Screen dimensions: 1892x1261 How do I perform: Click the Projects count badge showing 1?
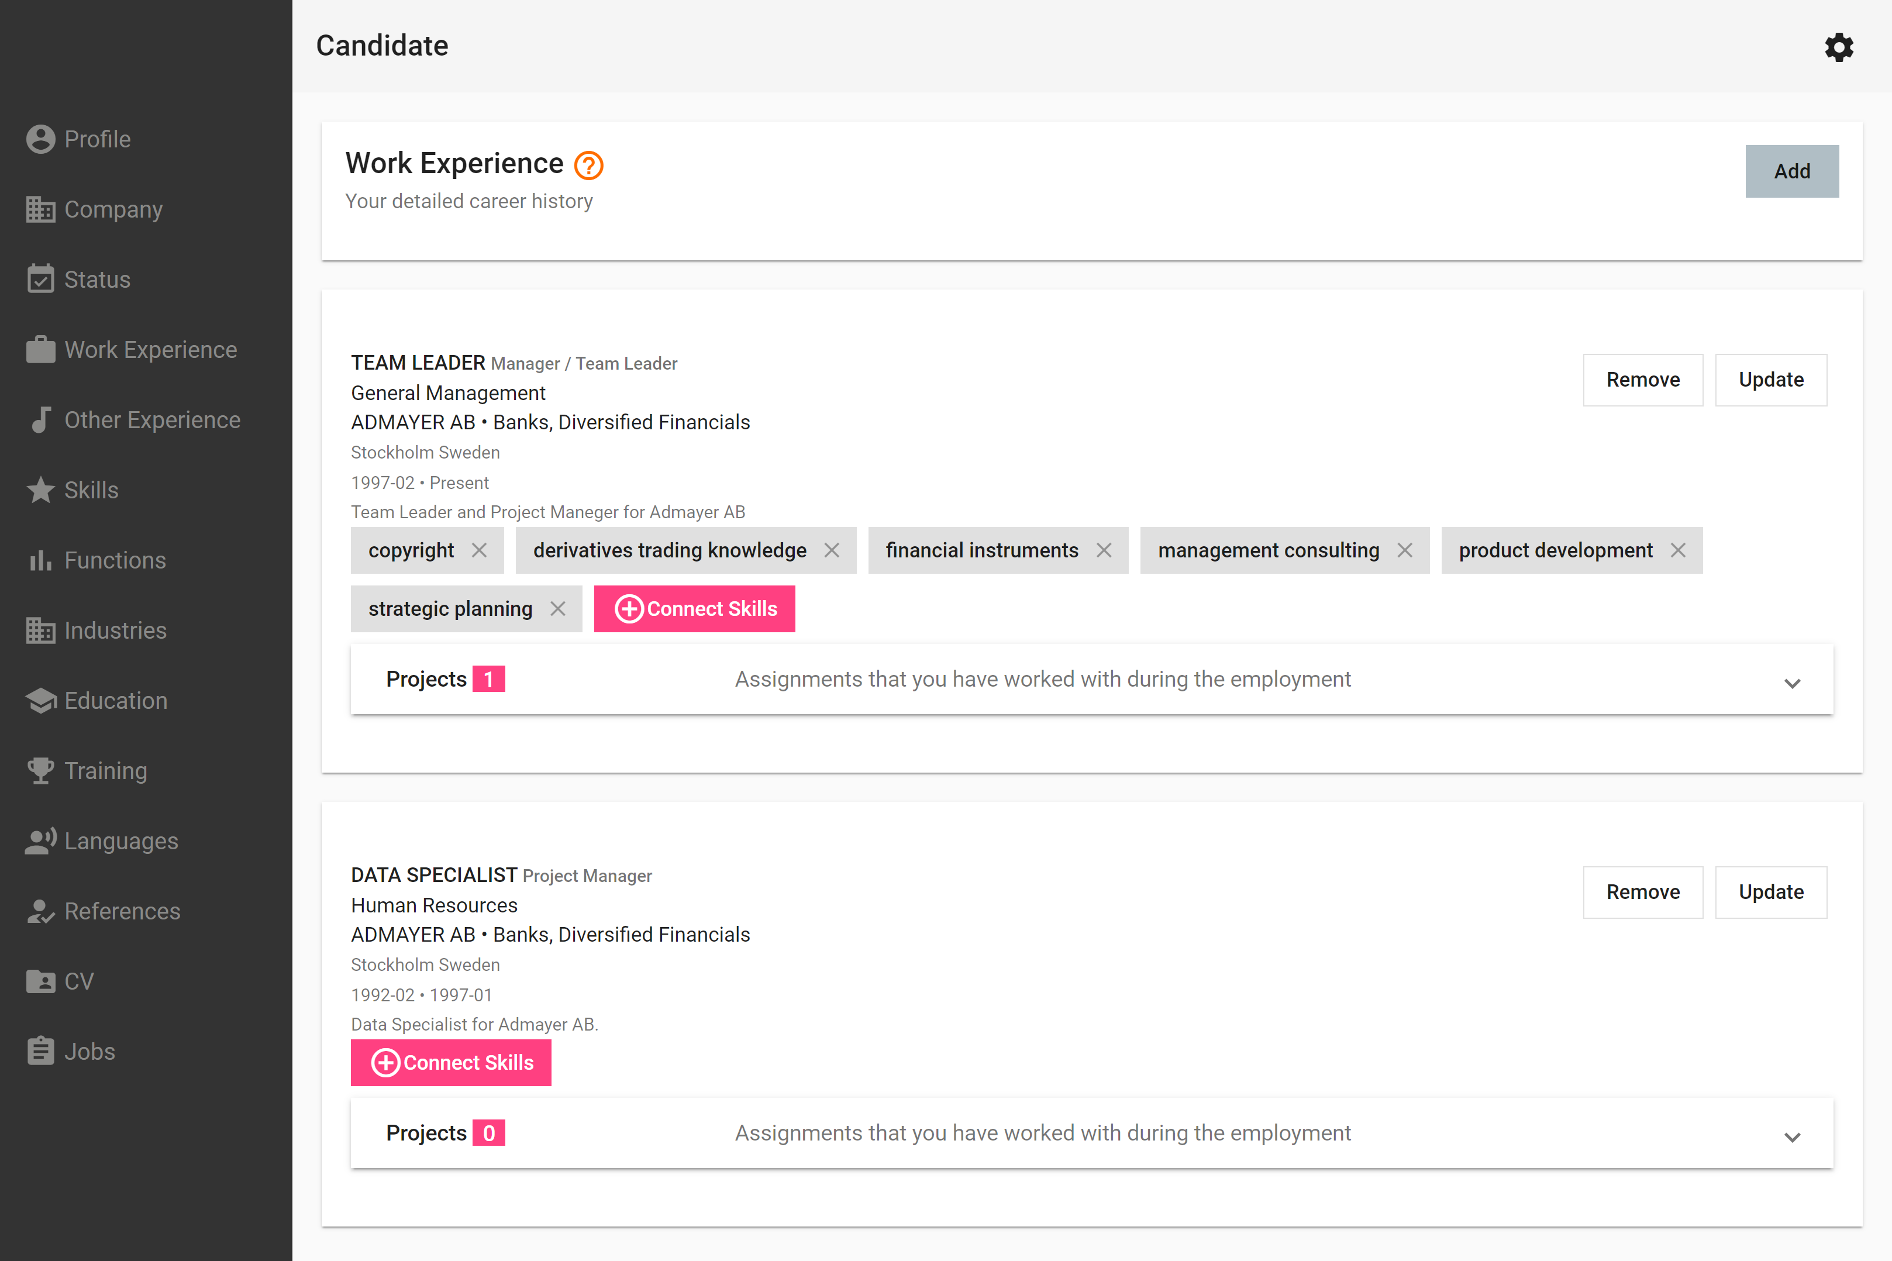coord(489,680)
